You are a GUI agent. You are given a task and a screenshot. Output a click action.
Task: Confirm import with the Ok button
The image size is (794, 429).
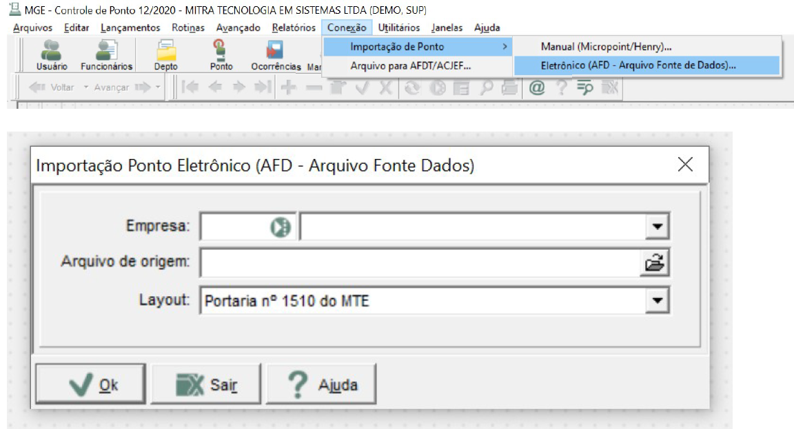(x=91, y=384)
